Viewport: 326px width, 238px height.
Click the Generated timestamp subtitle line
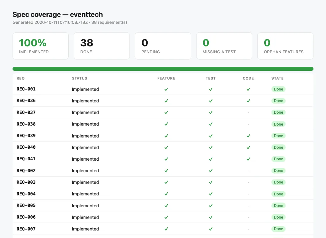[x=70, y=23]
